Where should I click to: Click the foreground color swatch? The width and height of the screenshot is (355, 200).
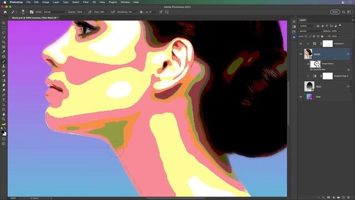2,132
